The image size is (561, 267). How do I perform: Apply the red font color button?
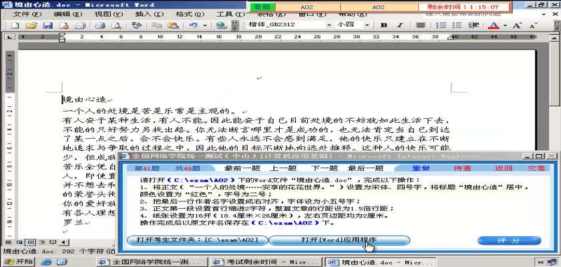tap(494, 25)
